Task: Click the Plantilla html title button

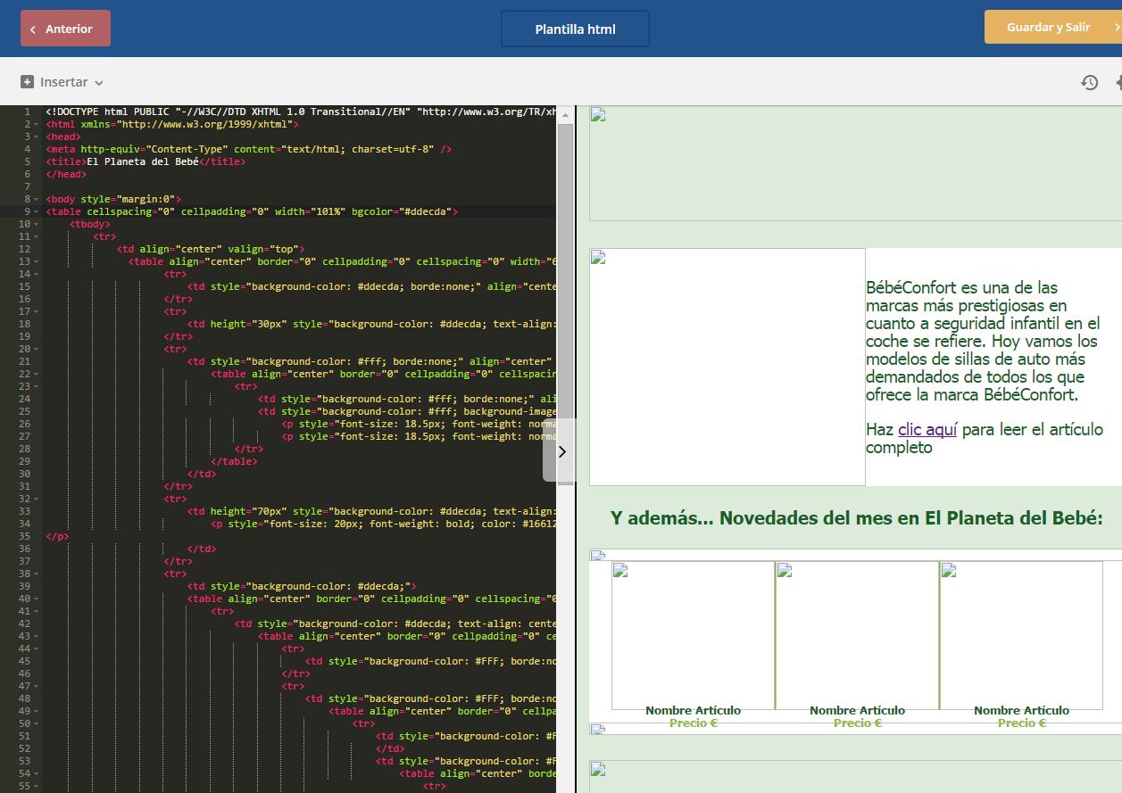Action: [575, 29]
